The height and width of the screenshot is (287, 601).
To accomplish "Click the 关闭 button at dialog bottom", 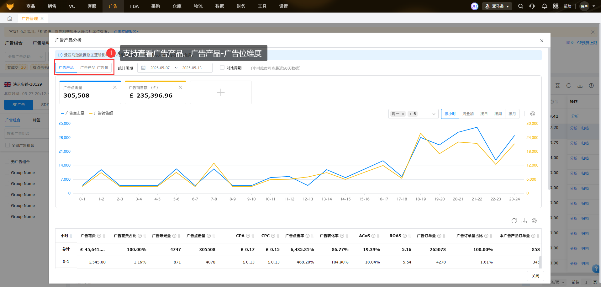I will pyautogui.click(x=535, y=276).
